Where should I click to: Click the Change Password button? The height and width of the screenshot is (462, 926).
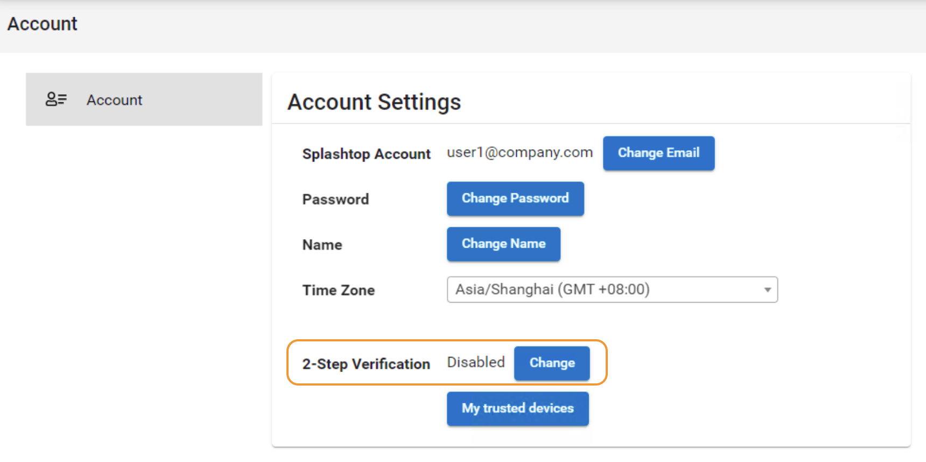pyautogui.click(x=515, y=199)
